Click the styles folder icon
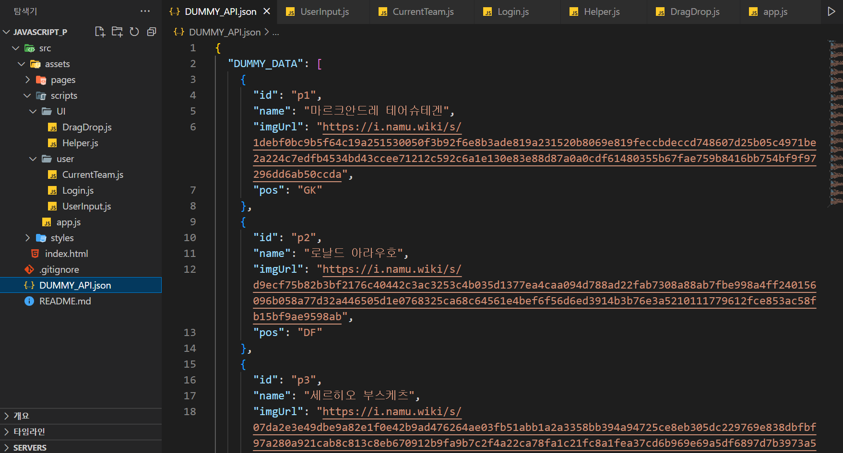The image size is (843, 453). [x=41, y=238]
